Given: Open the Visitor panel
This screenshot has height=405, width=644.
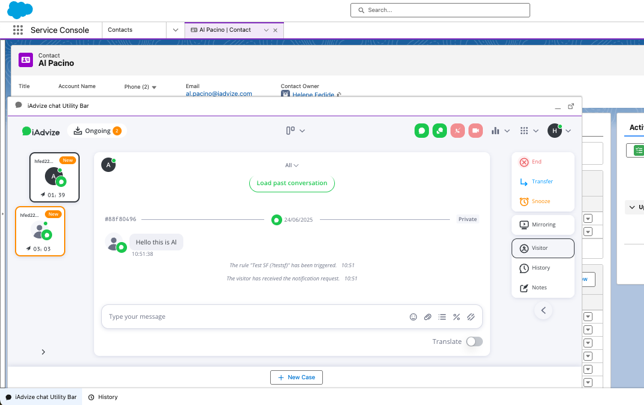Looking at the screenshot, I should [543, 248].
